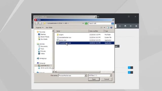Click navigation pane scroll up arrow
This screenshot has height=91, width=162.
tap(53, 31)
